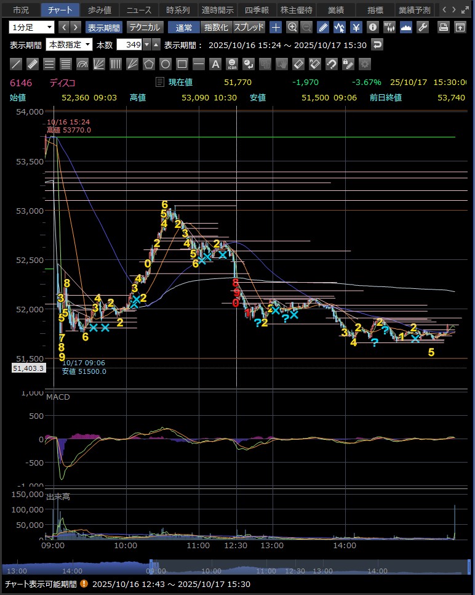Open the 1分足 timeframe dropdown

tap(31, 27)
